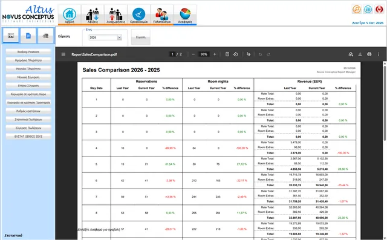Click the Stay Date column header
Screen dimensions: 387x240
(x=96, y=88)
